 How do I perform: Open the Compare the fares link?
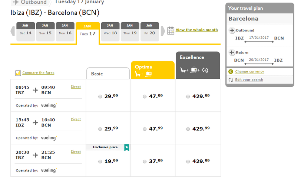pos(38,73)
